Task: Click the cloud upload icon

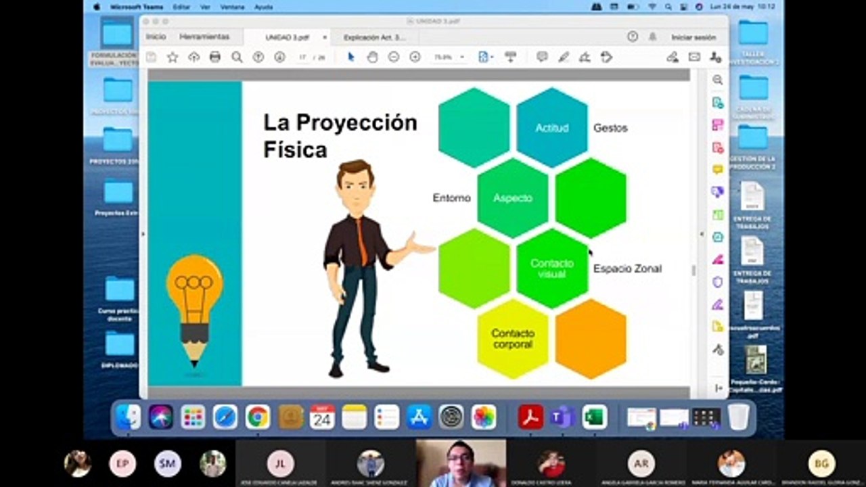Action: 194,57
